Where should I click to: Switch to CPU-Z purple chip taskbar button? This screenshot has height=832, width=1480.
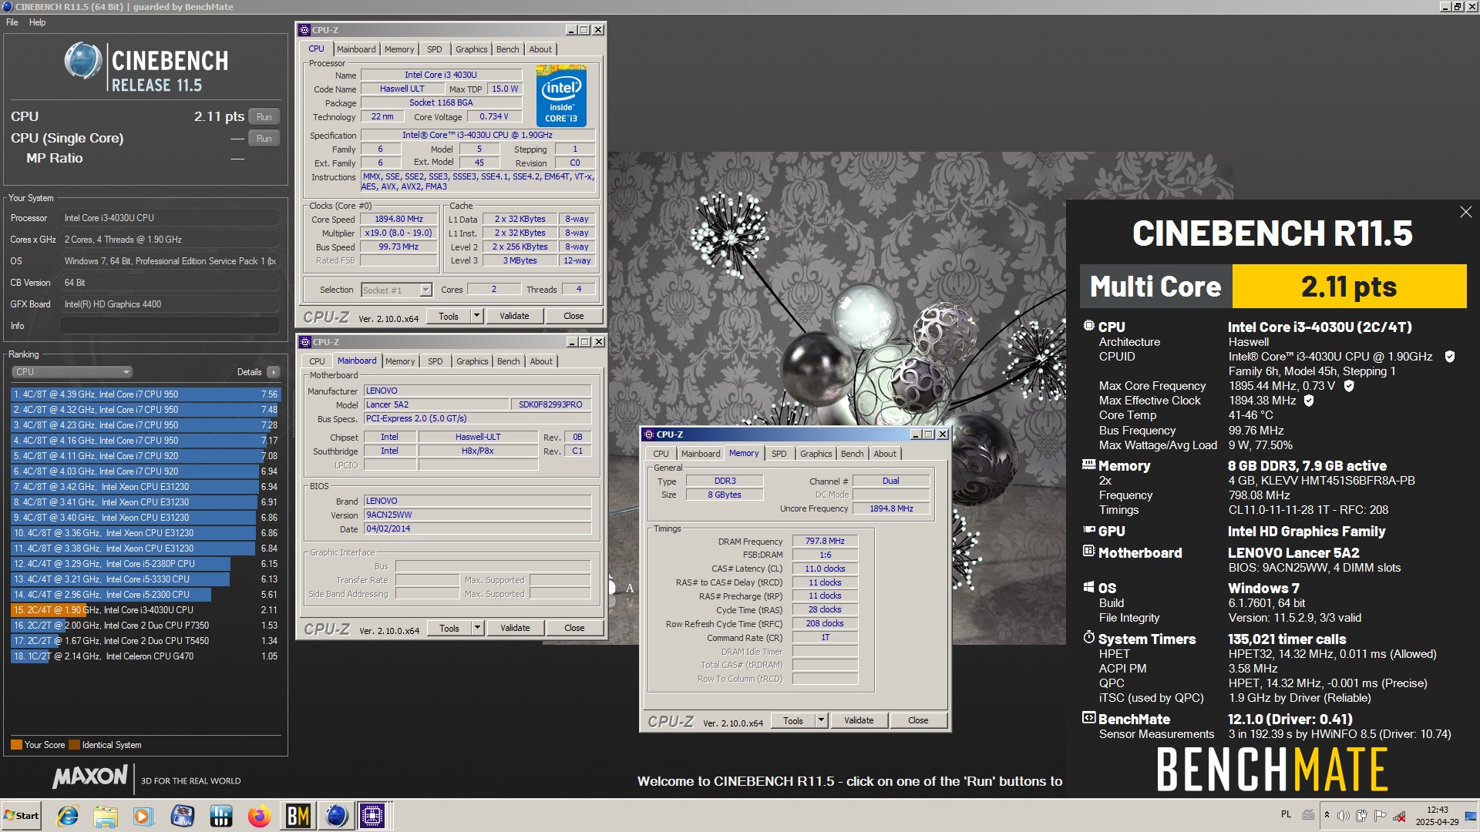click(x=372, y=815)
